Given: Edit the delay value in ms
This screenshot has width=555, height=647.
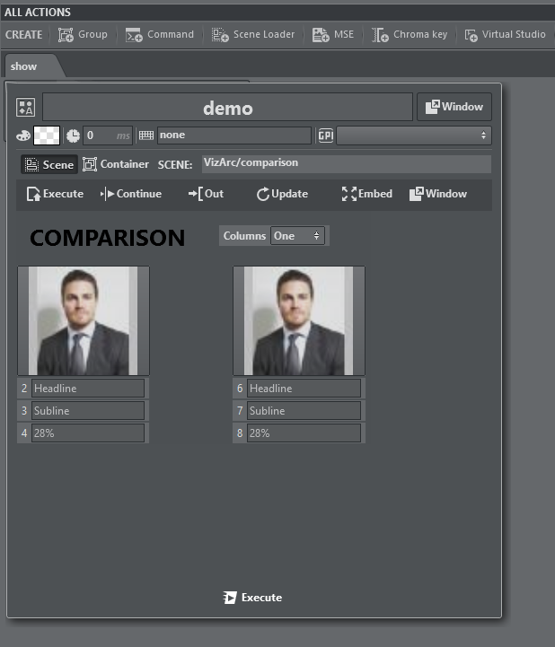Looking at the screenshot, I should pyautogui.click(x=108, y=136).
